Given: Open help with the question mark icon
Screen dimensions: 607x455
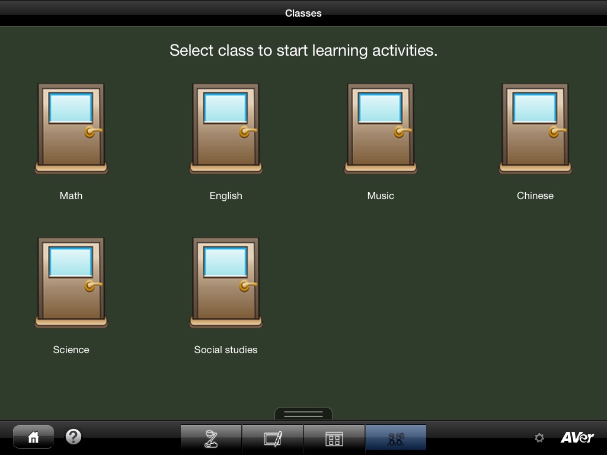Looking at the screenshot, I should click(73, 437).
